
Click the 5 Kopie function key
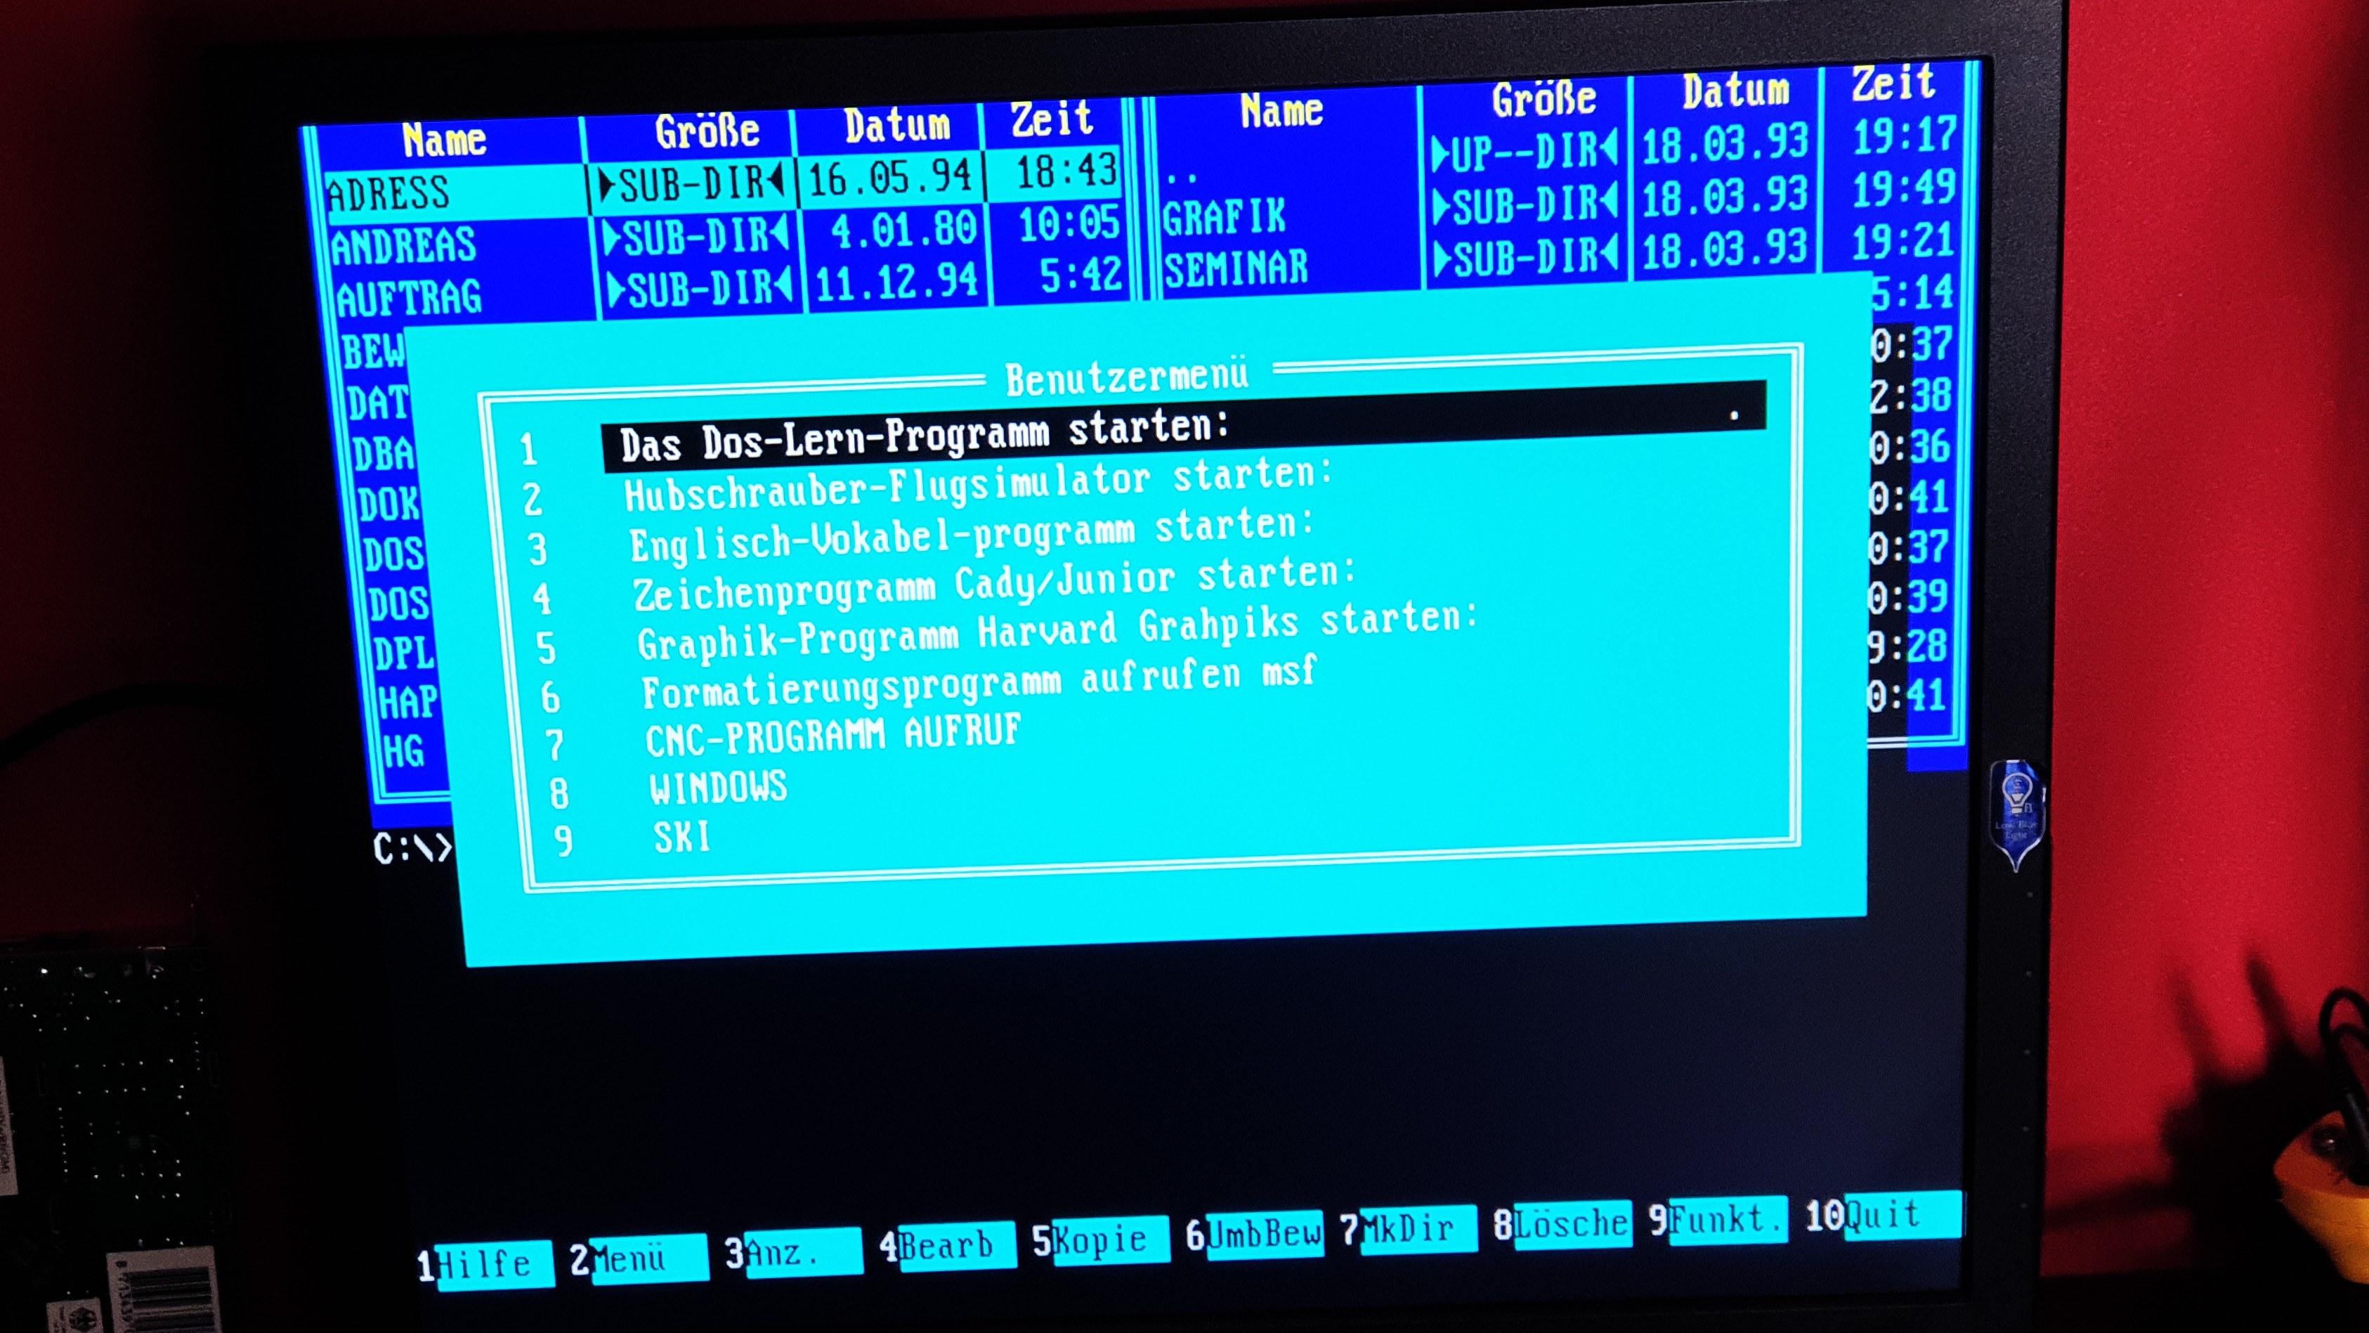coord(1100,1239)
